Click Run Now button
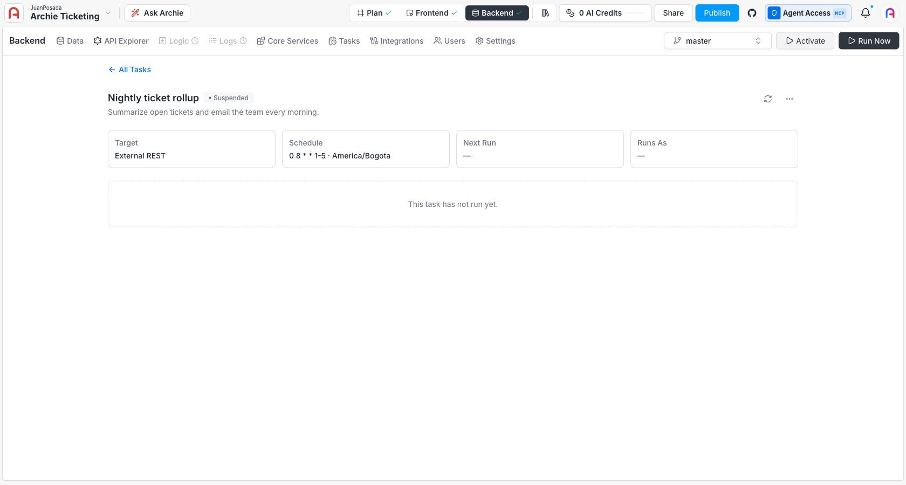This screenshot has height=485, width=906. click(869, 41)
